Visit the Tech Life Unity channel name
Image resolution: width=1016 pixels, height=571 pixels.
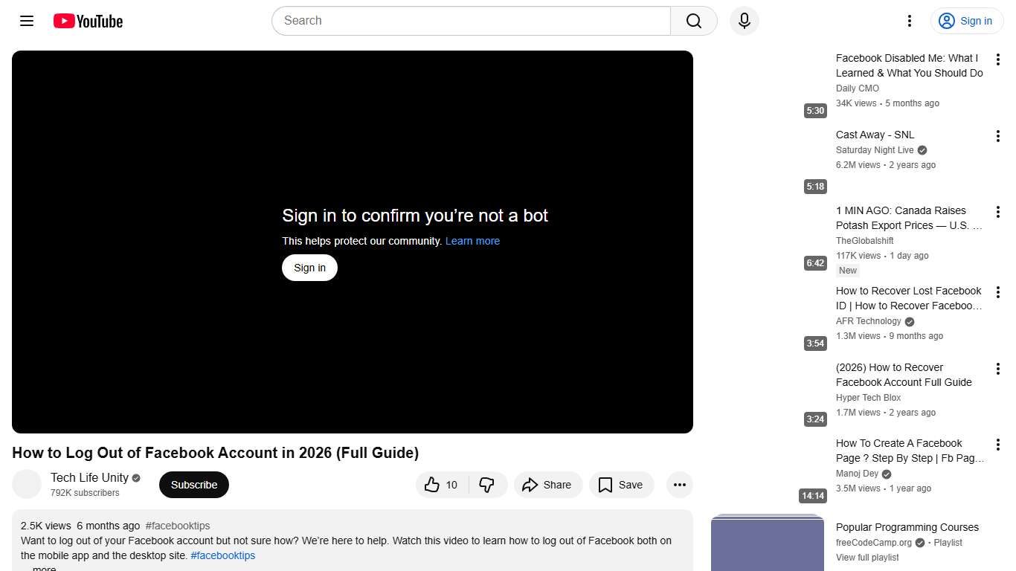click(x=89, y=477)
